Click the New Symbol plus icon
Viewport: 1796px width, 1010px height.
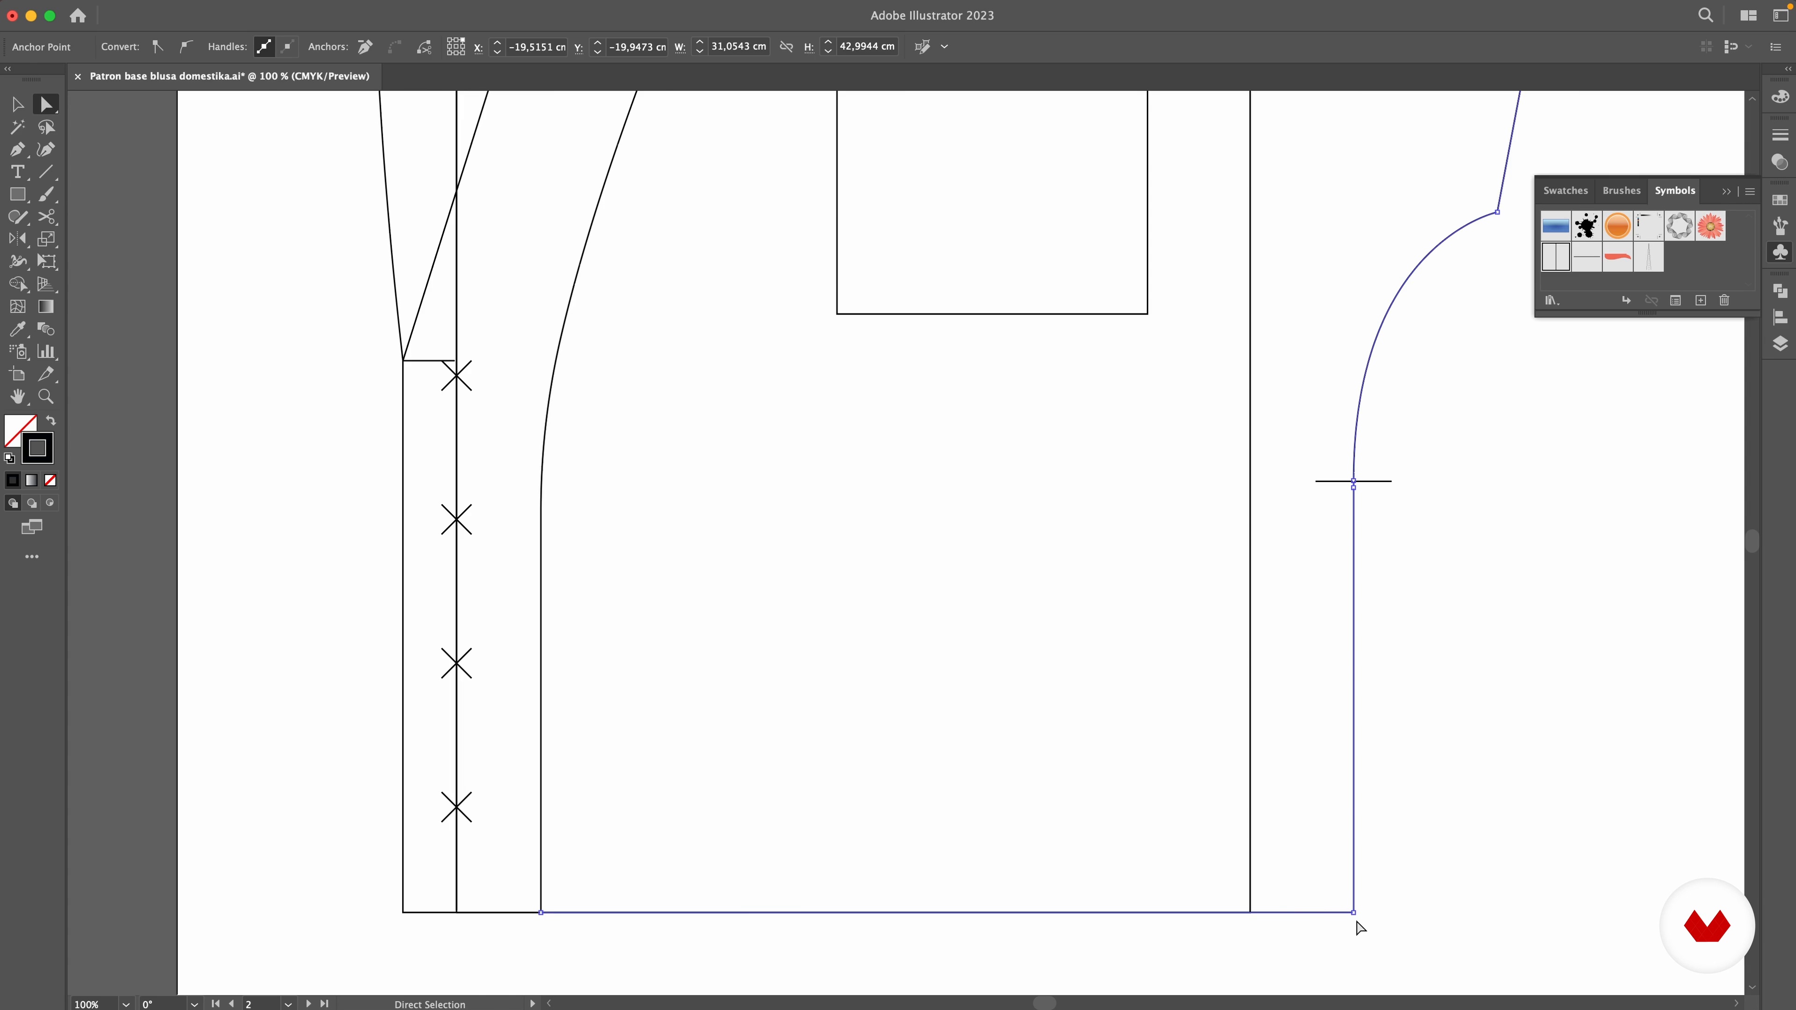(x=1701, y=300)
